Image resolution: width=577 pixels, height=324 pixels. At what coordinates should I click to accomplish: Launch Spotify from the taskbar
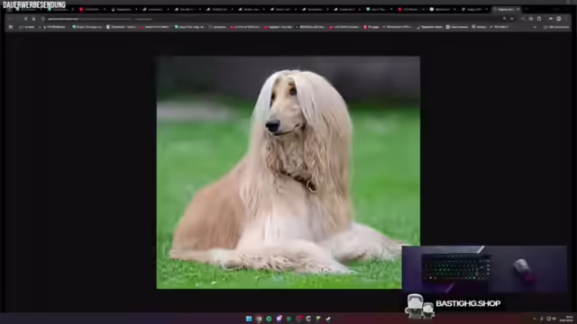(x=269, y=319)
